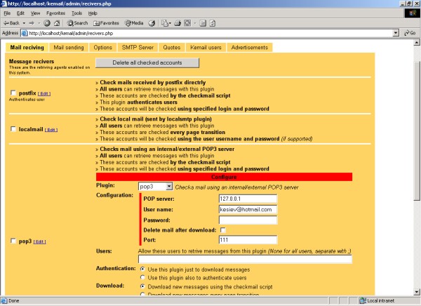Image resolution: width=421 pixels, height=306 pixels.
Task: Click the Stop loading icon
Action: pyautogui.click(x=47, y=23)
